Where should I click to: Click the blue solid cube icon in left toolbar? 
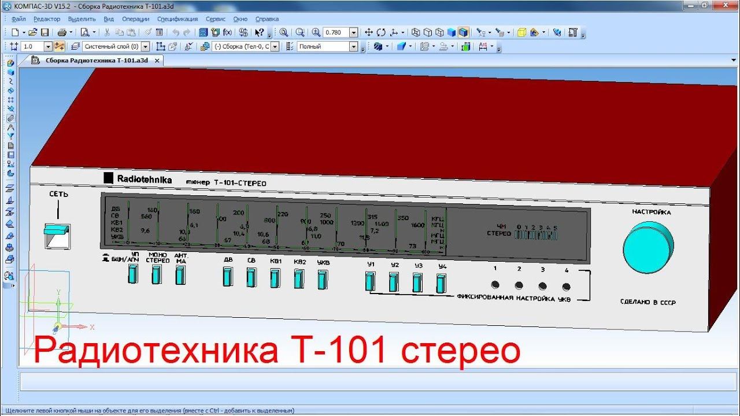point(10,72)
